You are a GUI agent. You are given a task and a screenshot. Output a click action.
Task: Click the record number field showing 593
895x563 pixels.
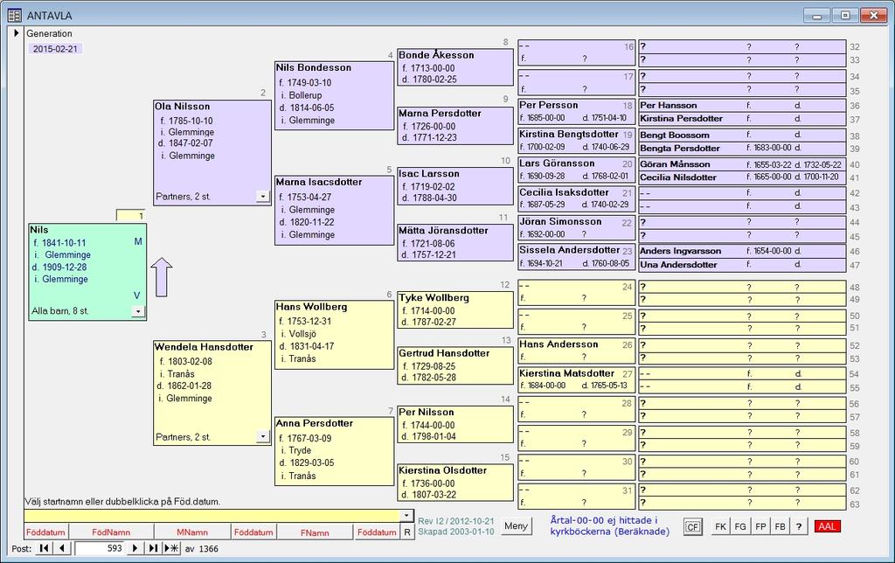(100, 548)
